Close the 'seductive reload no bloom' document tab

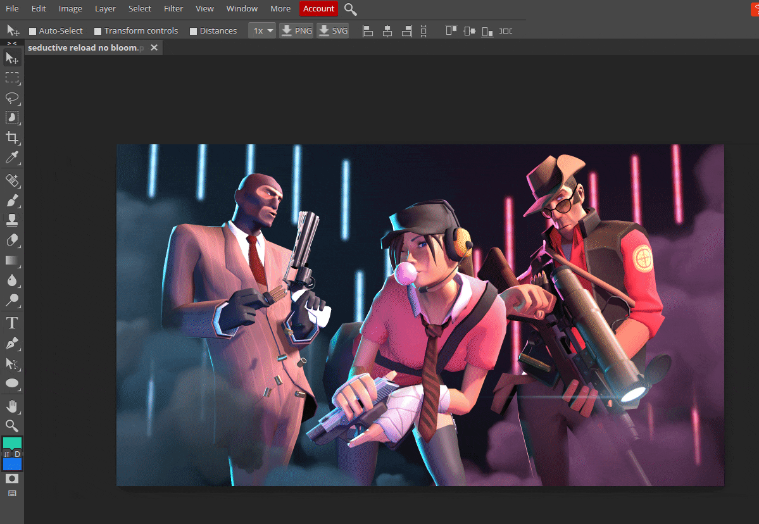click(154, 47)
